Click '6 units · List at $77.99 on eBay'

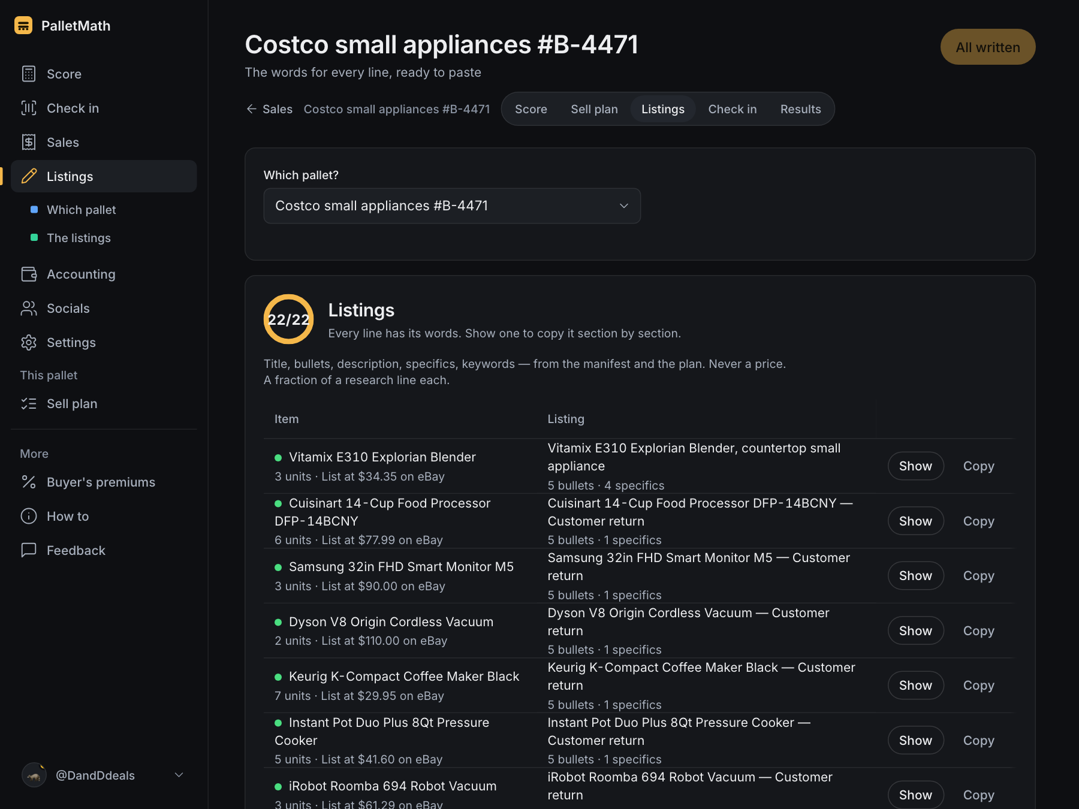[358, 540]
